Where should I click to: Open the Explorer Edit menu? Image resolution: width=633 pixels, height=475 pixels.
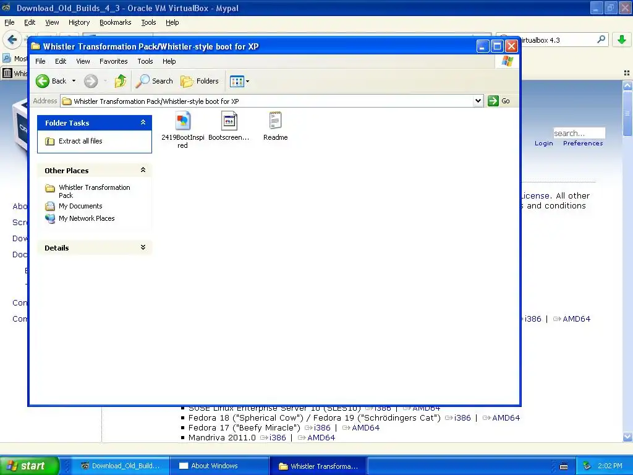pyautogui.click(x=61, y=61)
